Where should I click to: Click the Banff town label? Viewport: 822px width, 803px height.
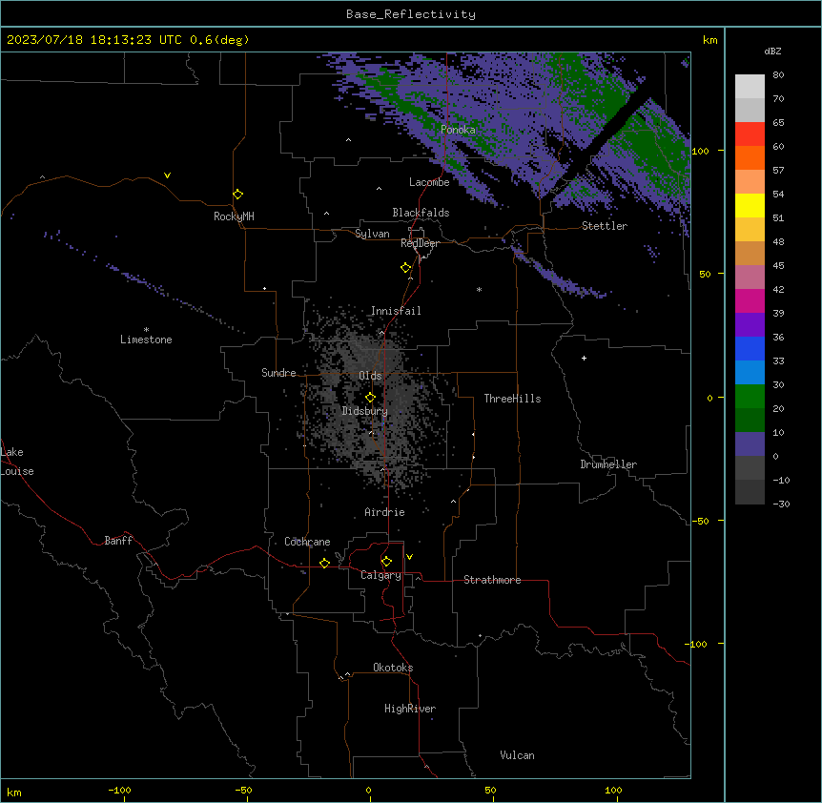pos(118,541)
